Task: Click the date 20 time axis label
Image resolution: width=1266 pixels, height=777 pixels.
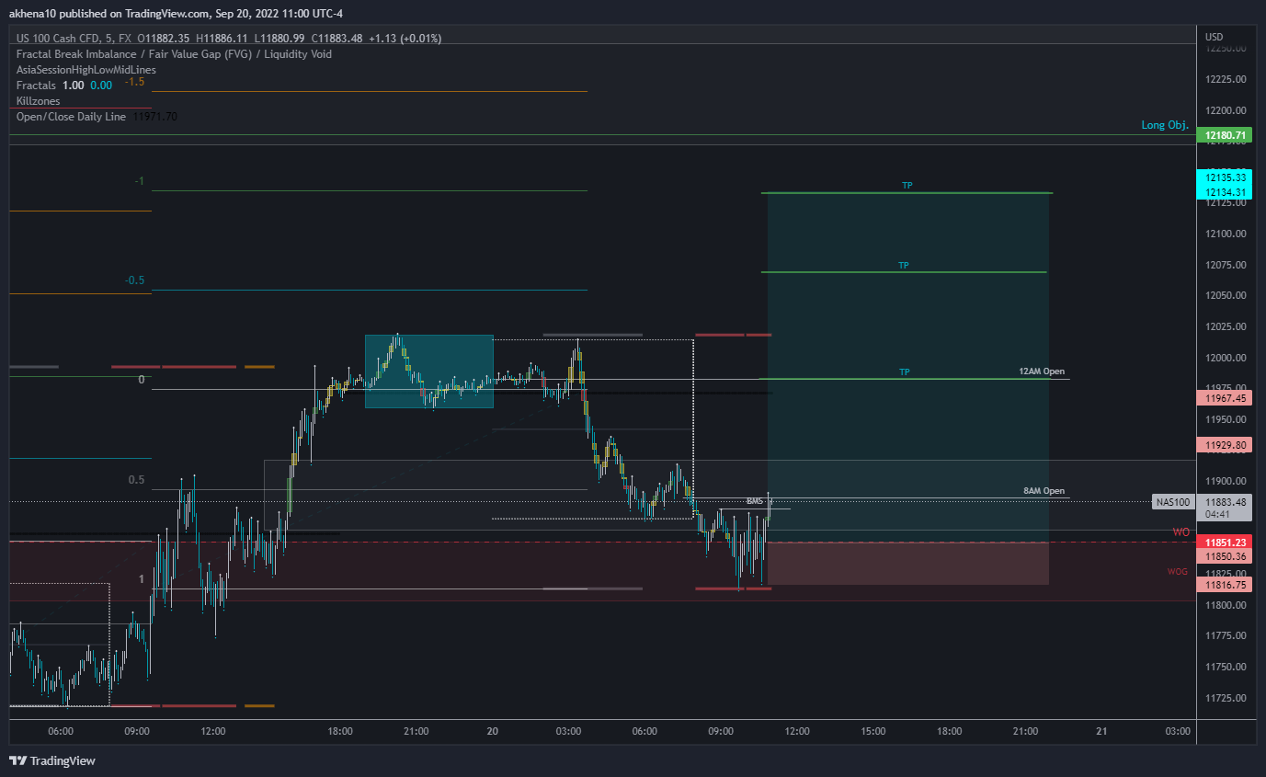Action: click(x=493, y=732)
